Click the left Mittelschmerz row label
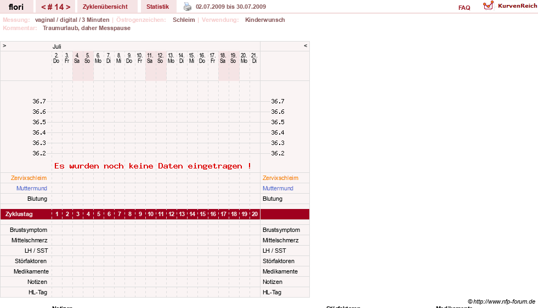The height and width of the screenshot is (308, 538). [30, 240]
